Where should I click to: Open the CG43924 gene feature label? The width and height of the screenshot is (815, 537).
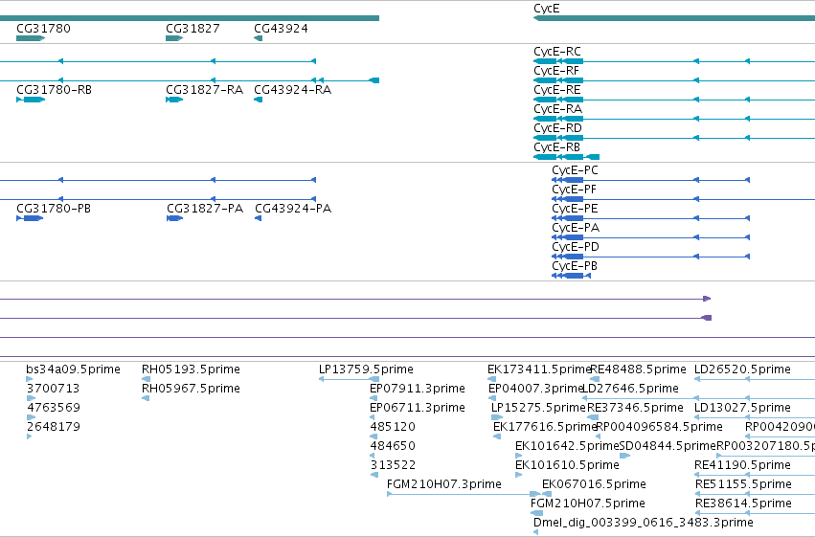[x=281, y=29]
